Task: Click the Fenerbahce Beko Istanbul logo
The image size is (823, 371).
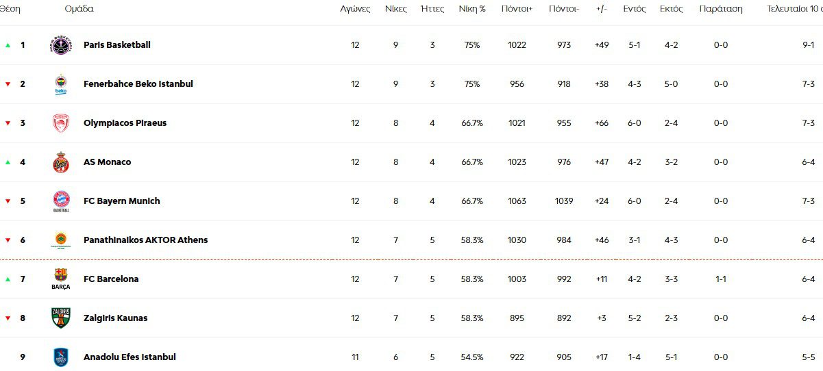Action: pyautogui.click(x=61, y=84)
